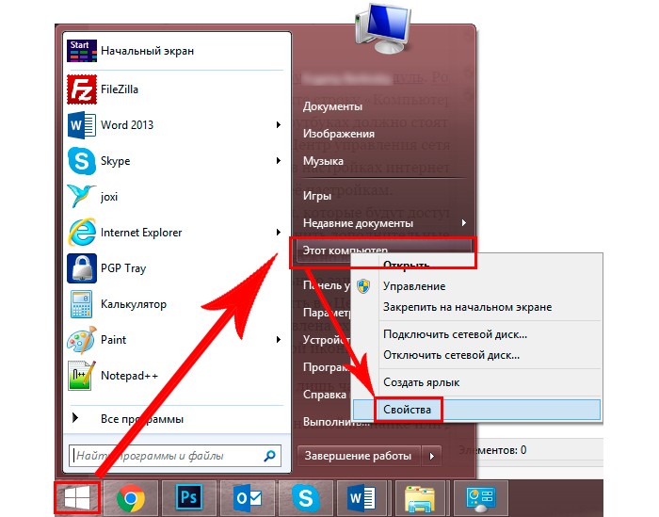Open the Калькулятор icon
The width and height of the screenshot is (659, 517).
pyautogui.click(x=82, y=304)
